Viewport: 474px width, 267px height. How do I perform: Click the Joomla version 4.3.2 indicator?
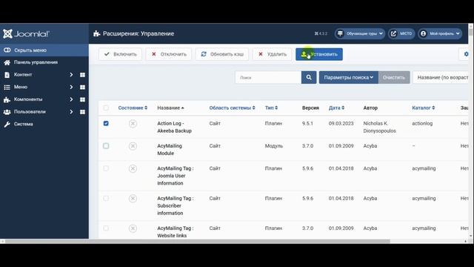(321, 33)
